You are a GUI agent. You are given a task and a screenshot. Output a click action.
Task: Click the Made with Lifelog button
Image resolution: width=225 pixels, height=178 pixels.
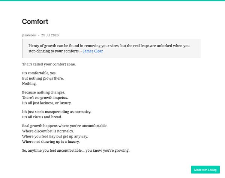pos(205,170)
